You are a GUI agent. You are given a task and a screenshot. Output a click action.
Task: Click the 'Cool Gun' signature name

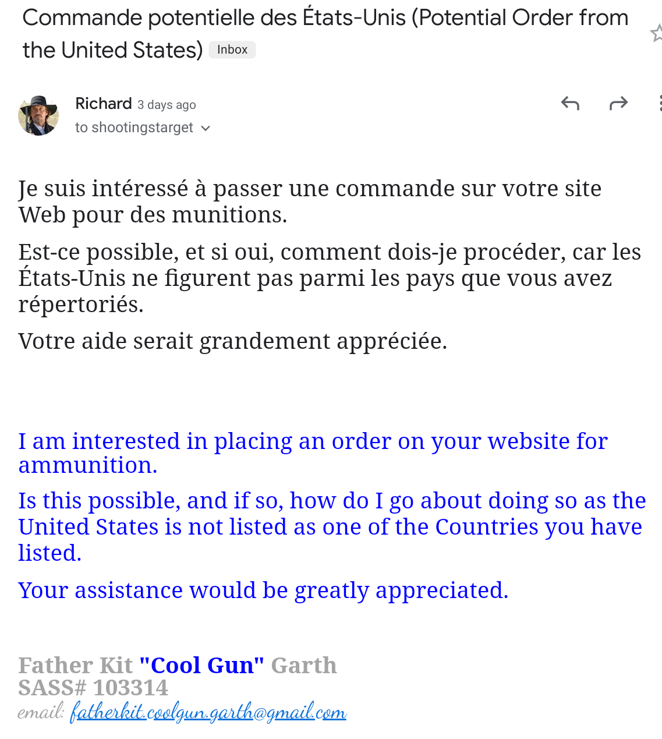[201, 665]
